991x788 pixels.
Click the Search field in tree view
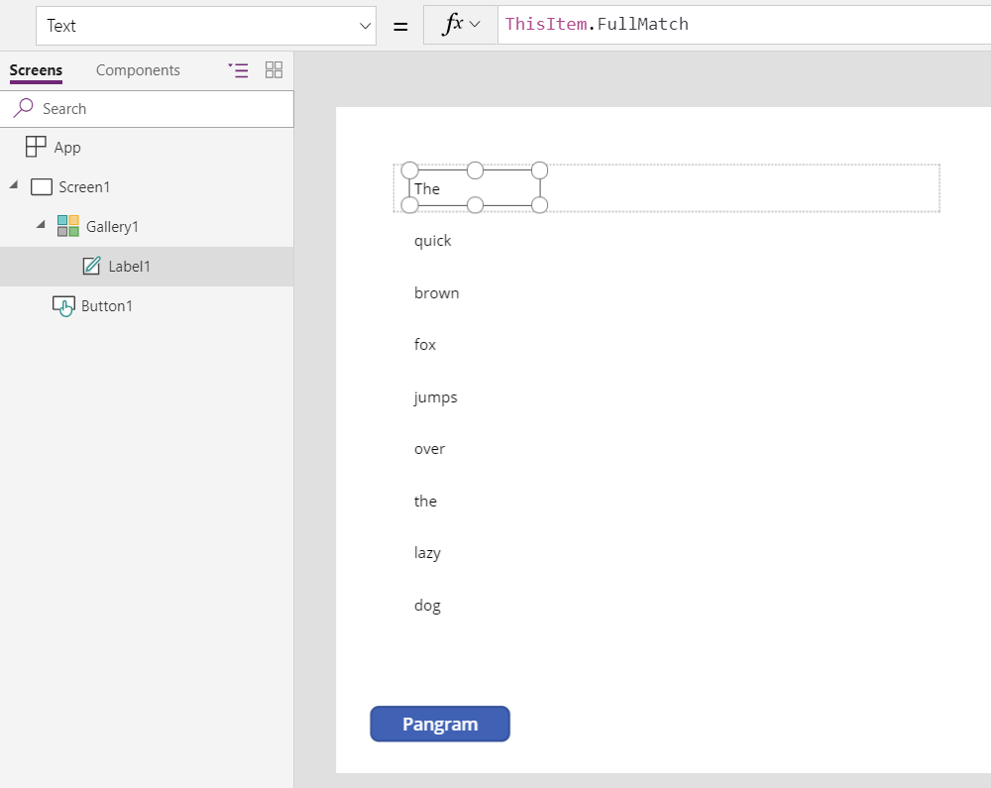coord(147,109)
